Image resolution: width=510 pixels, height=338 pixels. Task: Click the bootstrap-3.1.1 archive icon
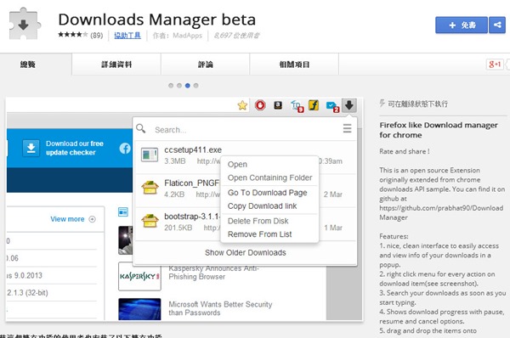150,221
